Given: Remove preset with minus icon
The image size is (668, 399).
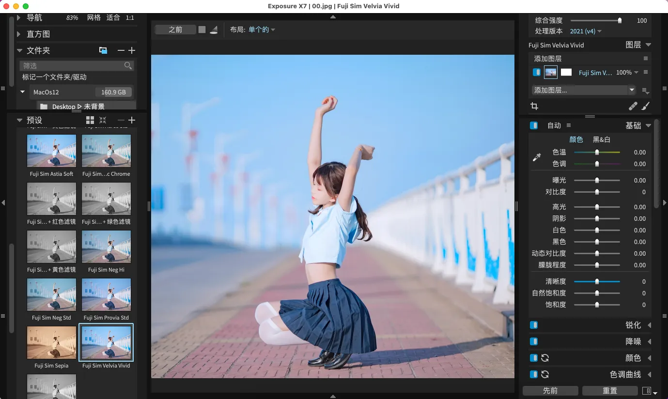Looking at the screenshot, I should (121, 120).
